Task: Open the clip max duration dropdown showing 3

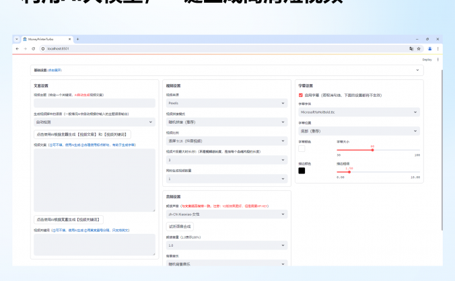Action: click(x=227, y=160)
